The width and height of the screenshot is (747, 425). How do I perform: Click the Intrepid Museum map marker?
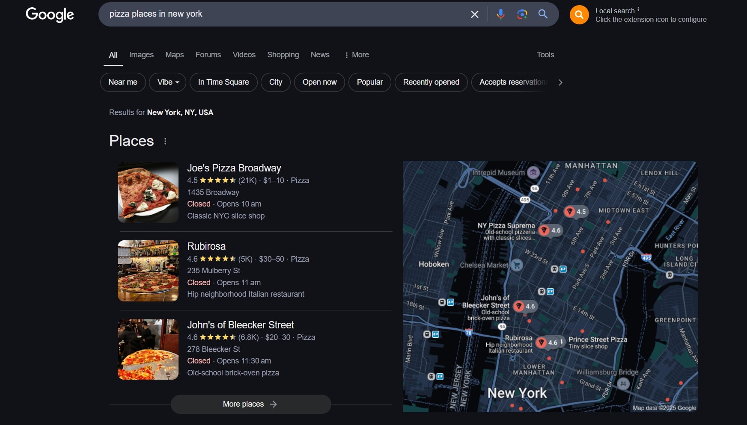point(533,172)
